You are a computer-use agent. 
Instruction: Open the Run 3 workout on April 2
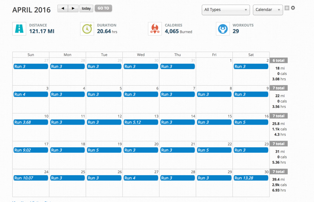(x=251, y=67)
